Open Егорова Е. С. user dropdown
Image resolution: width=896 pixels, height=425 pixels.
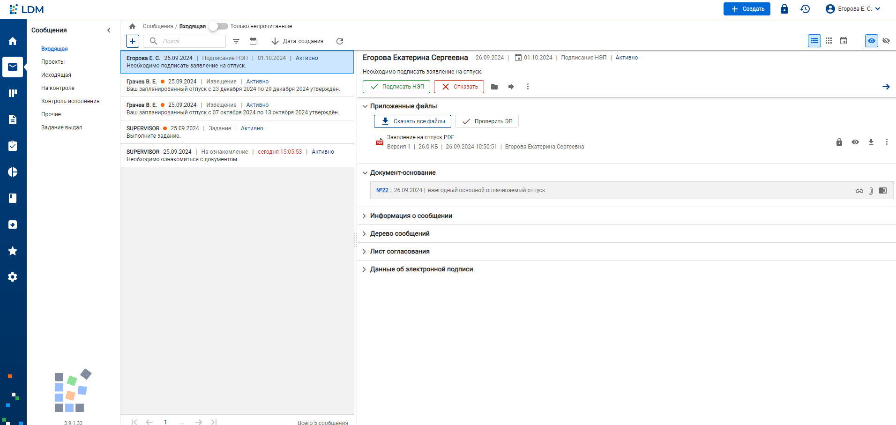(x=853, y=9)
